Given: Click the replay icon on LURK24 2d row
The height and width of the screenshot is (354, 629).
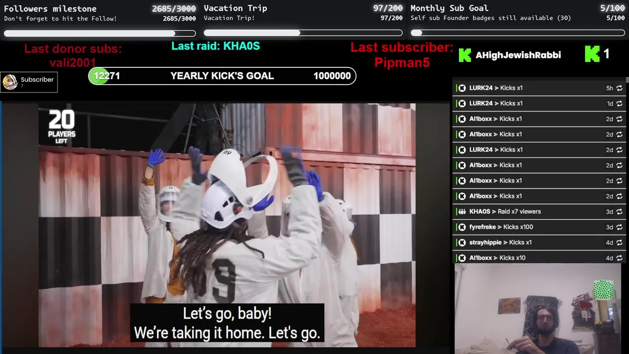Looking at the screenshot, I should click(619, 149).
